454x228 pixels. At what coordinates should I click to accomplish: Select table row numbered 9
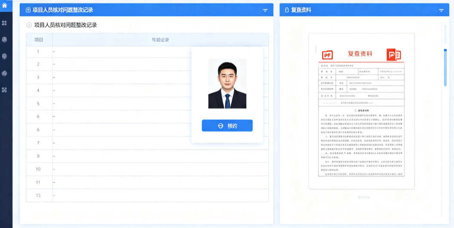pos(147,156)
